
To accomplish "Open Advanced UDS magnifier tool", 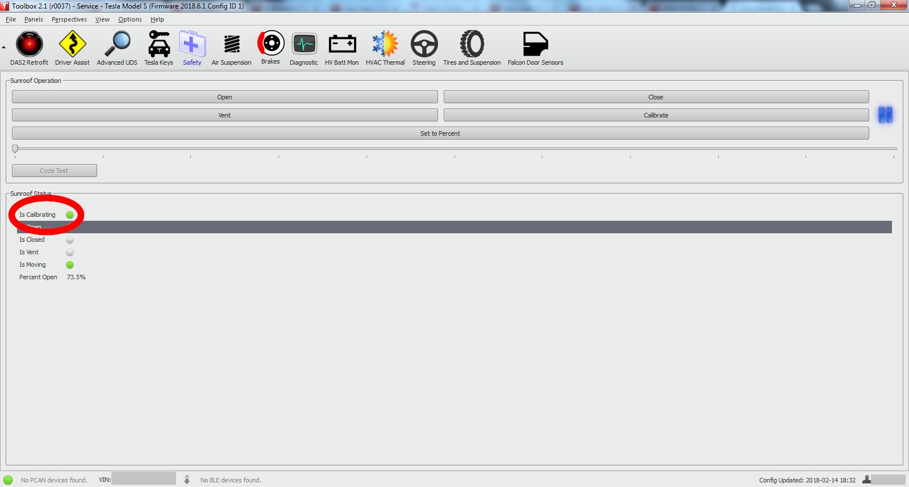I will pyautogui.click(x=117, y=45).
